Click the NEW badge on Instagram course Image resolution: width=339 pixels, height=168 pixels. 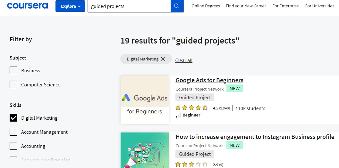pyautogui.click(x=234, y=145)
